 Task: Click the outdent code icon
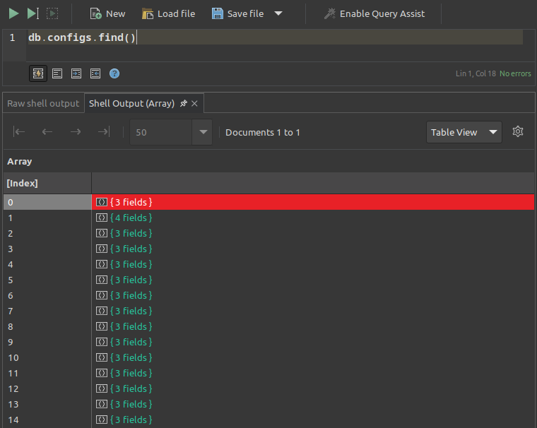(x=95, y=73)
